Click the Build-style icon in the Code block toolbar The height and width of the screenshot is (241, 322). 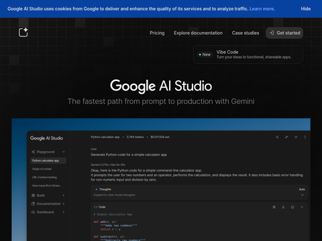[x=274, y=207]
